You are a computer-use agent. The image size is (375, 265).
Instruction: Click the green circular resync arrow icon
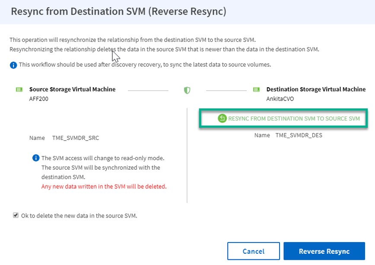pyautogui.click(x=222, y=118)
